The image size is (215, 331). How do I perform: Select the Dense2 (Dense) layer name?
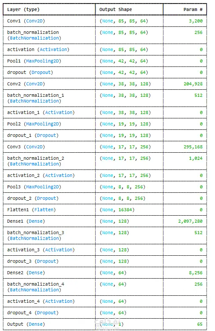pos(26,273)
